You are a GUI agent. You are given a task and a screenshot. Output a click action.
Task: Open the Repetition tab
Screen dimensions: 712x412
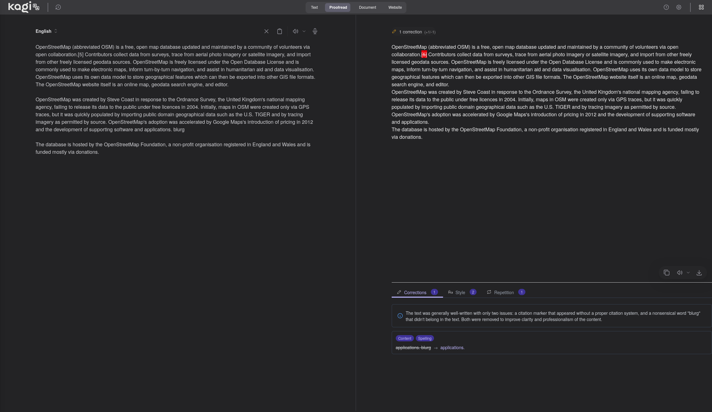504,292
